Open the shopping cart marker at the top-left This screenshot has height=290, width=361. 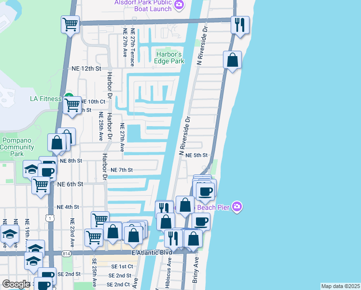[70, 24]
